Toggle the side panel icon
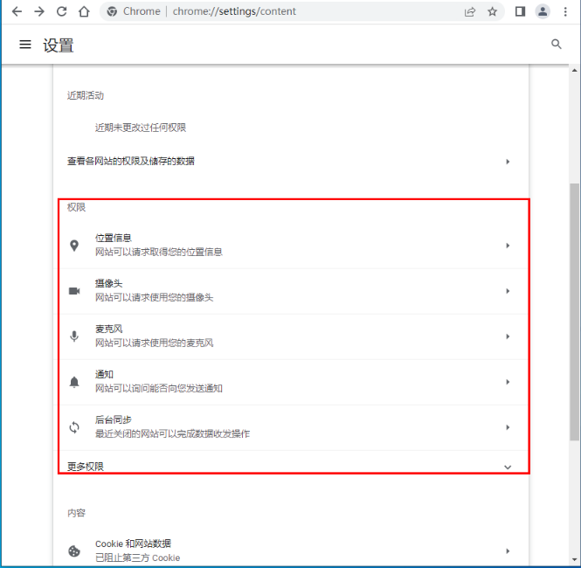581x568 pixels. (520, 12)
